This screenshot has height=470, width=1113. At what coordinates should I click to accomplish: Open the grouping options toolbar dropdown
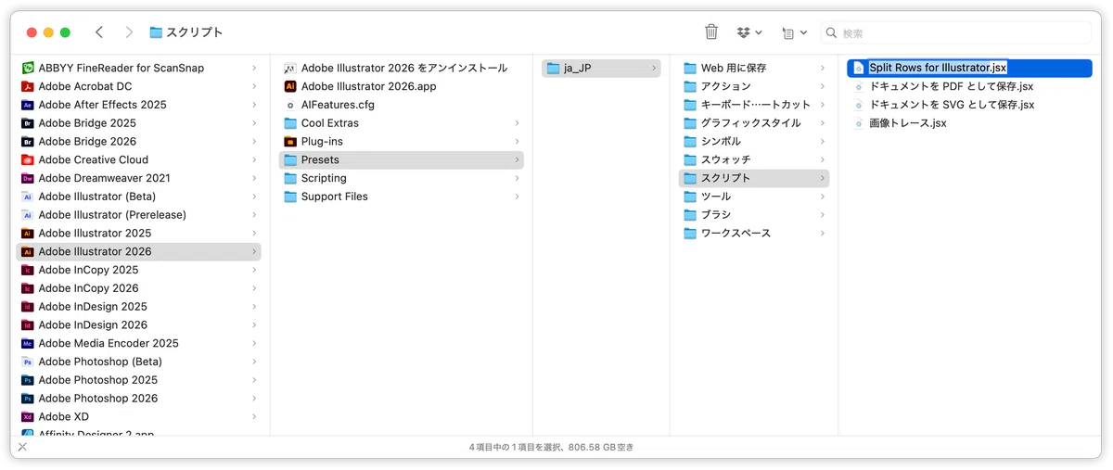(x=794, y=32)
